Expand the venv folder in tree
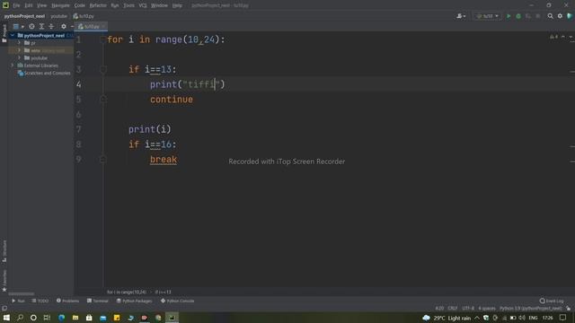Screen dimensions: 575x323 coord(19,50)
